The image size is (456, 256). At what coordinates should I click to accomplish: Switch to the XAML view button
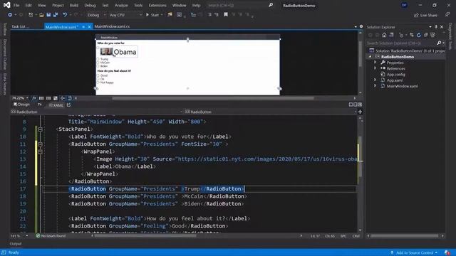(56, 105)
